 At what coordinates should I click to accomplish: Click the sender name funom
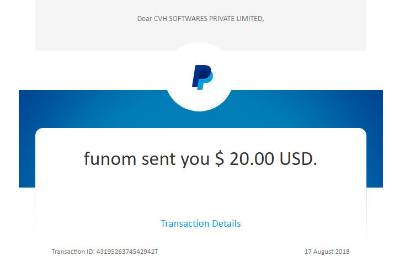[110, 158]
